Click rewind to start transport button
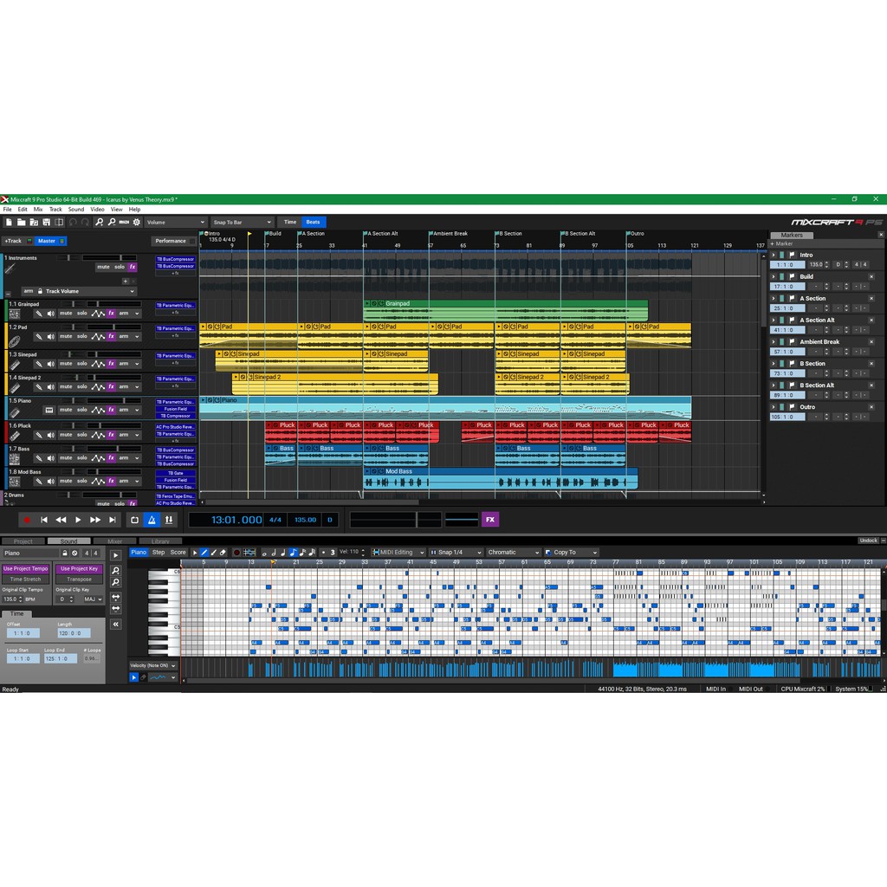The height and width of the screenshot is (887, 887). pyautogui.click(x=44, y=520)
